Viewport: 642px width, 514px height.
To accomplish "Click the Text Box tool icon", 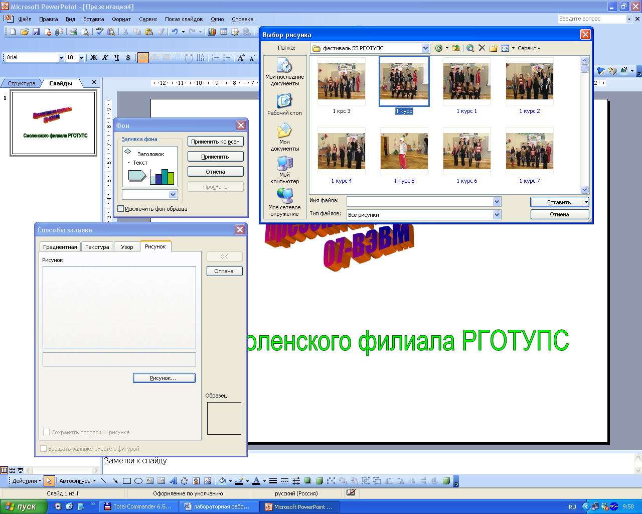I will tap(150, 481).
